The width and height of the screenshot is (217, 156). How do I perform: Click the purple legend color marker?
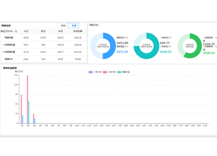click(91, 72)
